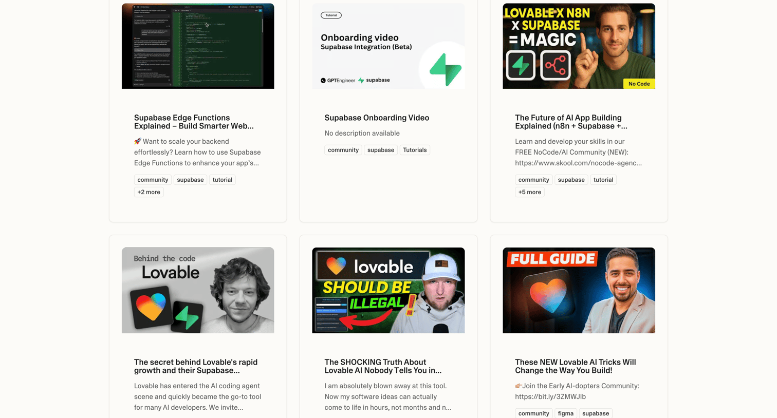777x418 pixels.
Task: Click title 'Supabase Edge Functions Explained'
Action: [194, 122]
